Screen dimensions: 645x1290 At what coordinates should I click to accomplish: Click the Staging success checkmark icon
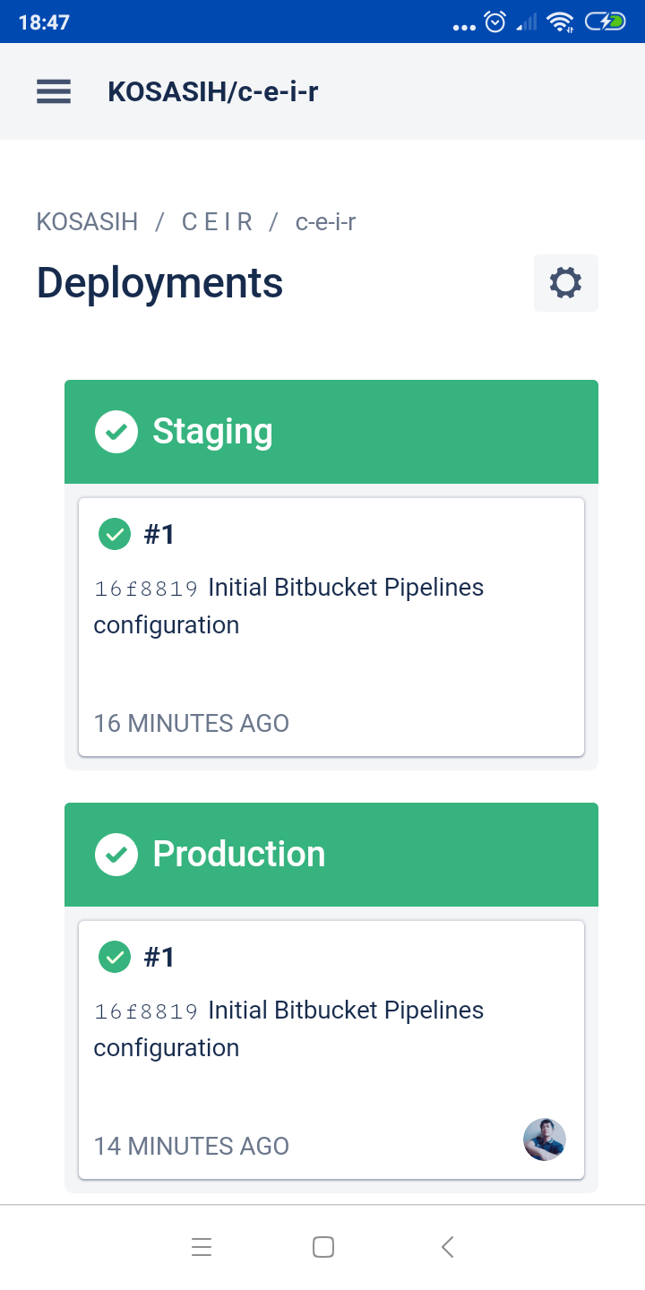click(x=116, y=432)
